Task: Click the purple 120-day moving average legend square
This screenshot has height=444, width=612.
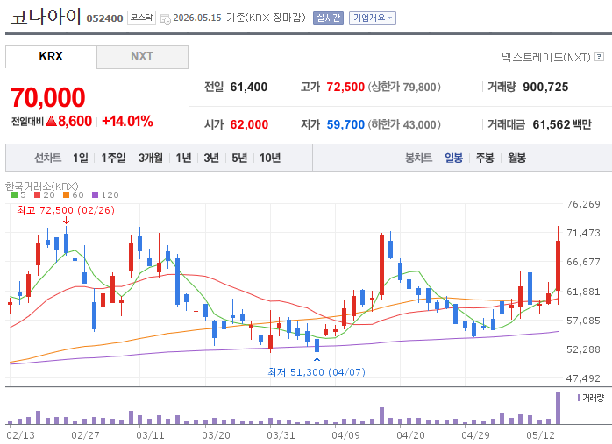Action: pyautogui.click(x=96, y=195)
